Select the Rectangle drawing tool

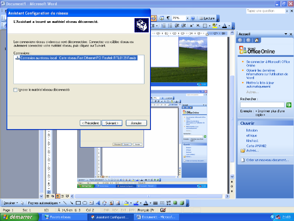point(78,203)
